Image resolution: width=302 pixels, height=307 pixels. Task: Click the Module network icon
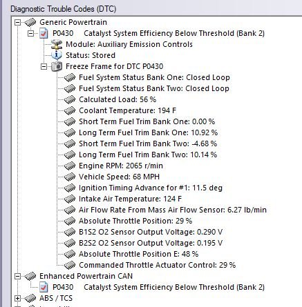[x=57, y=44]
